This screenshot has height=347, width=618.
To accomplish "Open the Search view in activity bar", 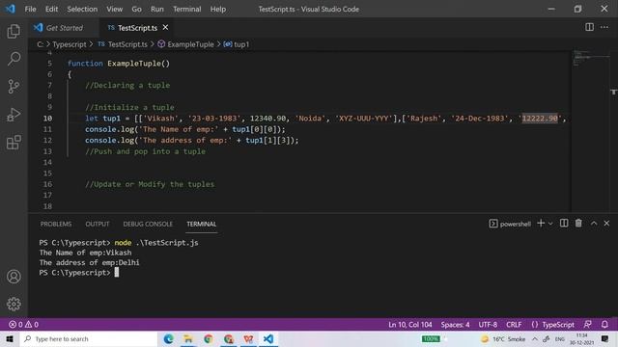I will click(14, 59).
